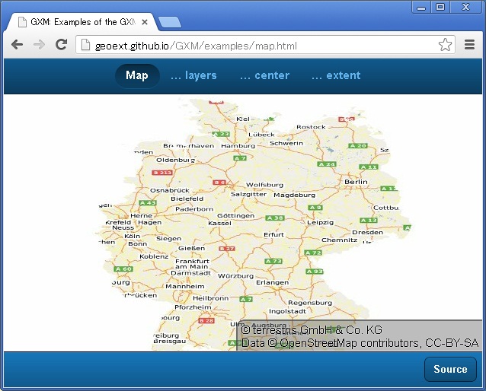Close the GXM Examples browser tab
Image resolution: width=486 pixels, height=391 pixels.
point(145,22)
